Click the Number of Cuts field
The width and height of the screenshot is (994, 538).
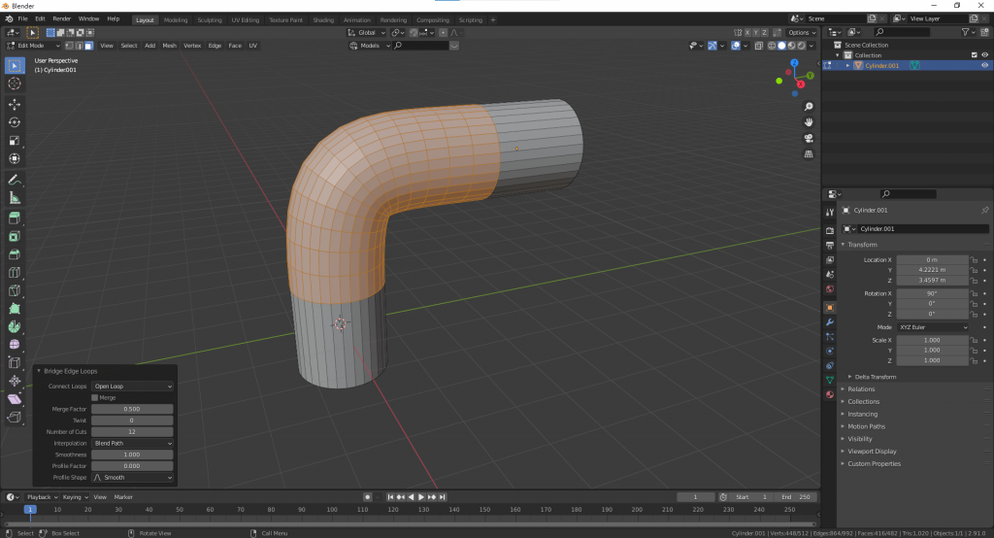[x=132, y=432]
